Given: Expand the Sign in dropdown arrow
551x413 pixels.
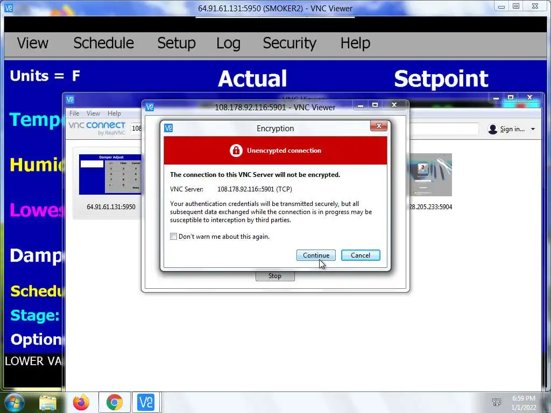Looking at the screenshot, I should click(x=533, y=129).
